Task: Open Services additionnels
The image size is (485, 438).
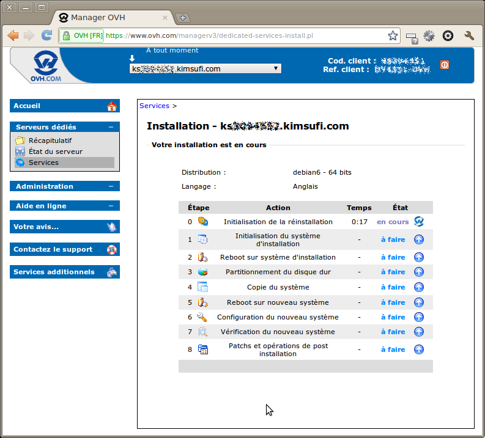Action: pos(65,272)
